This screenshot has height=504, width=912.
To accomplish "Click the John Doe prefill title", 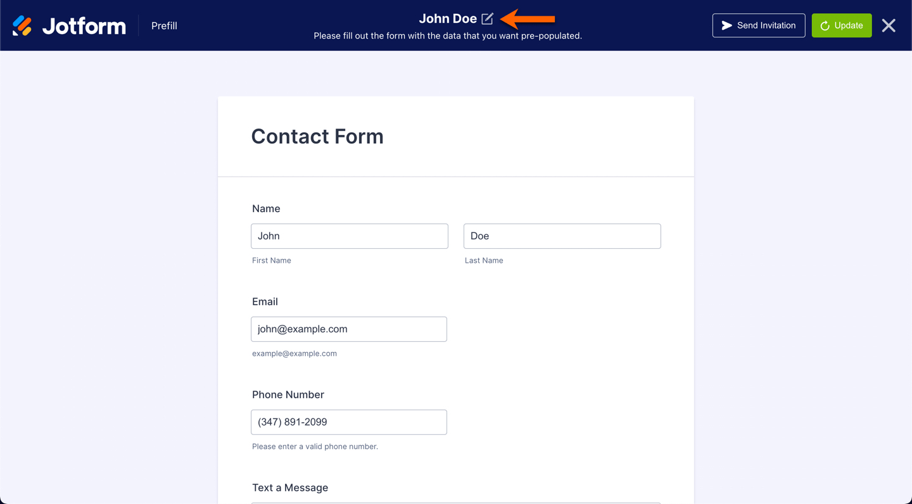I will (x=447, y=19).
